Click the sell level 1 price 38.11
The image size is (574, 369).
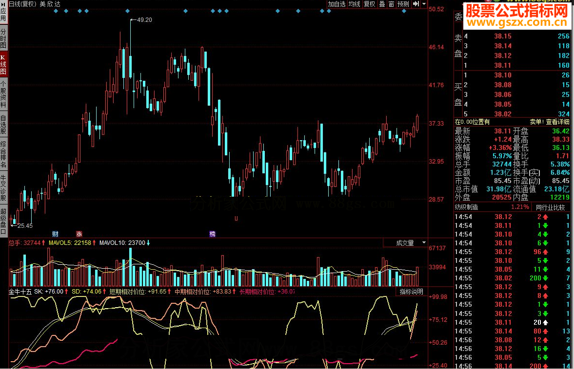click(503, 65)
